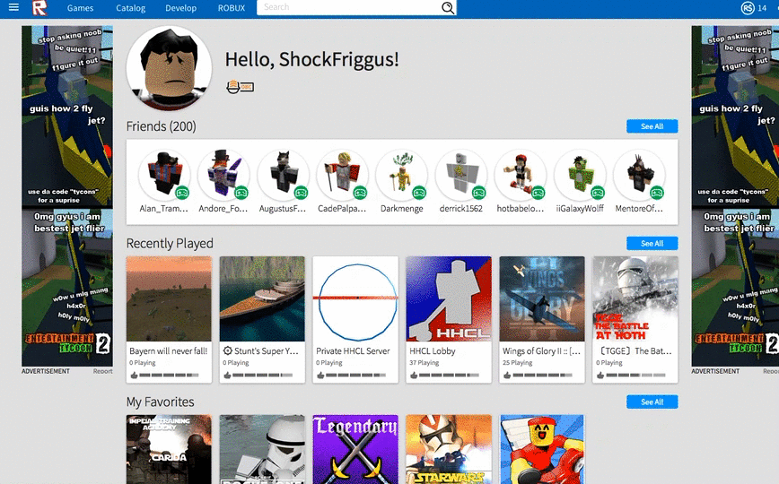This screenshot has width=779, height=484.
Task: Click thumbs-up icon on Private HHCL Server
Action: [x=320, y=375]
